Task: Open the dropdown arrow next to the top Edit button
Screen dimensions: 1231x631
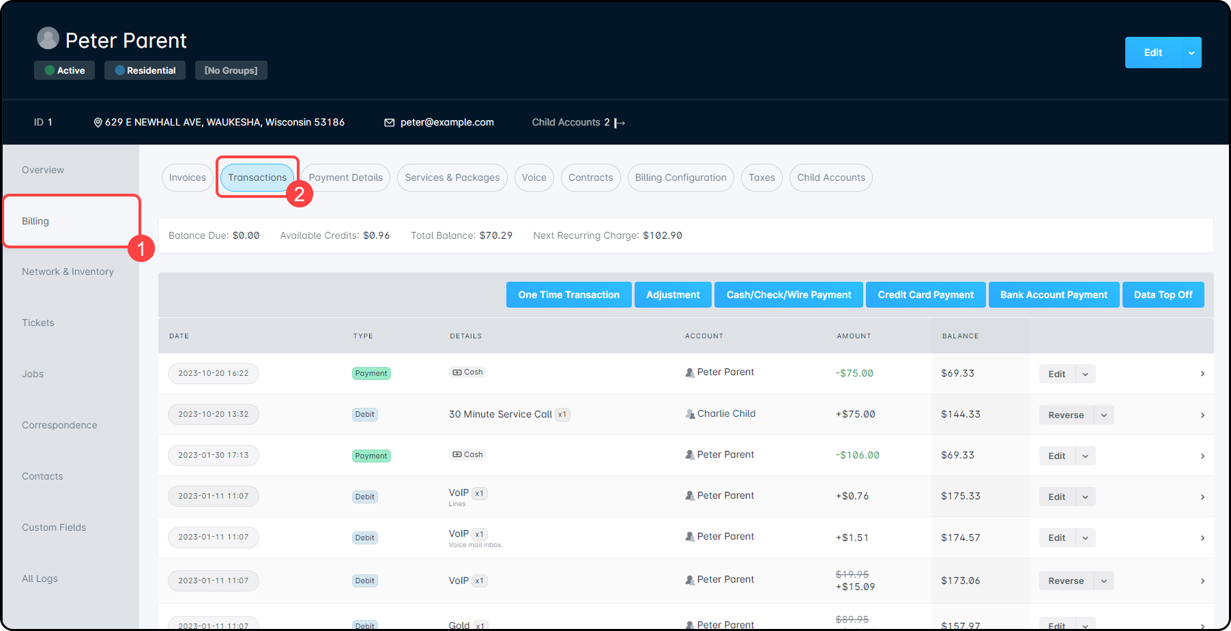Action: (1191, 53)
